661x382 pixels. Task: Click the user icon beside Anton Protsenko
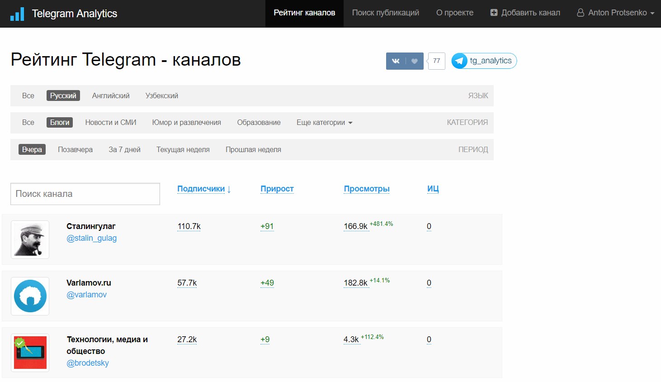pos(581,13)
